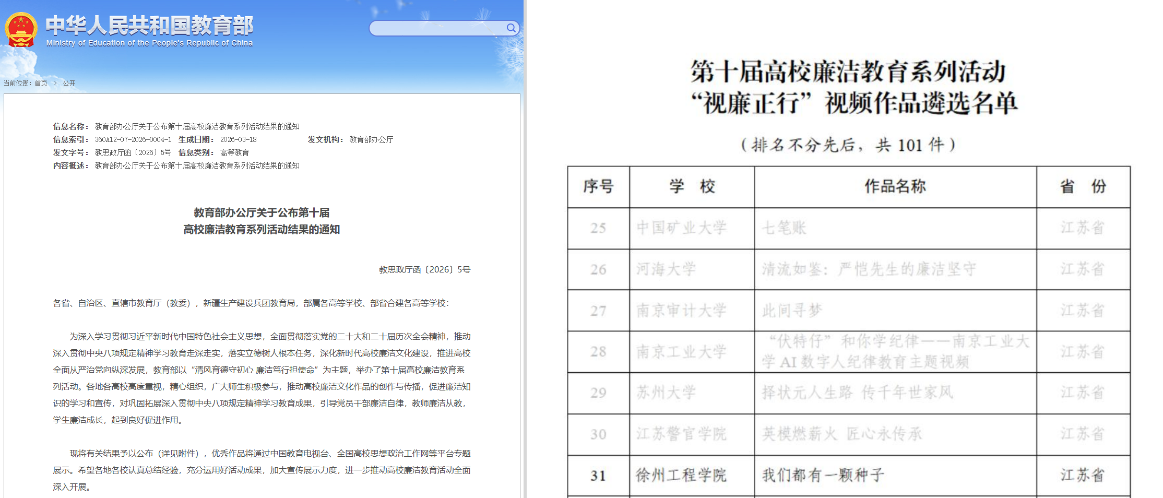
Task: Click inside the site search box
Action: pyautogui.click(x=436, y=28)
